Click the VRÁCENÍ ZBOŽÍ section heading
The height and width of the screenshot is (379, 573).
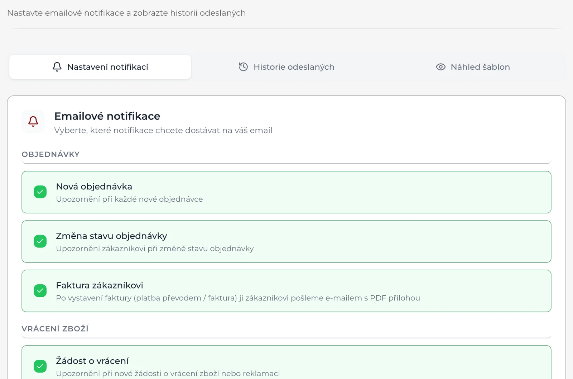click(55, 329)
